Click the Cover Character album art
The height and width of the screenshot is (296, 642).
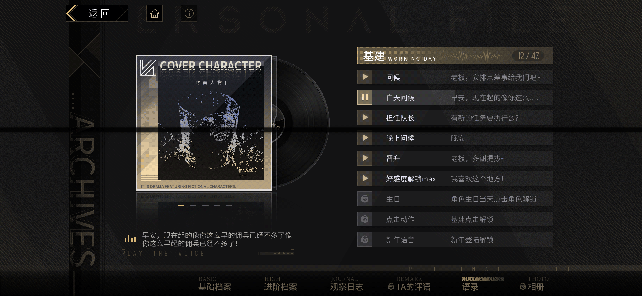[x=204, y=123]
